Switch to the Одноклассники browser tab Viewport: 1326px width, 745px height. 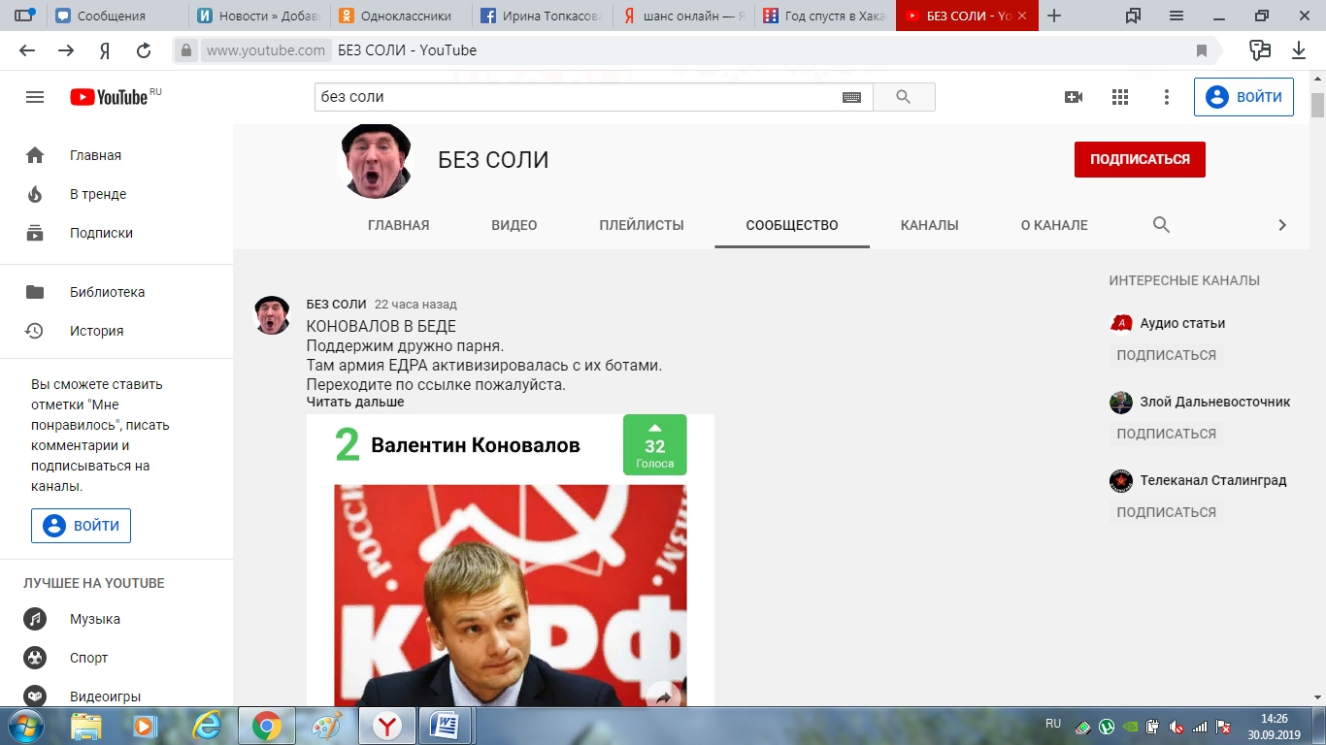399,16
